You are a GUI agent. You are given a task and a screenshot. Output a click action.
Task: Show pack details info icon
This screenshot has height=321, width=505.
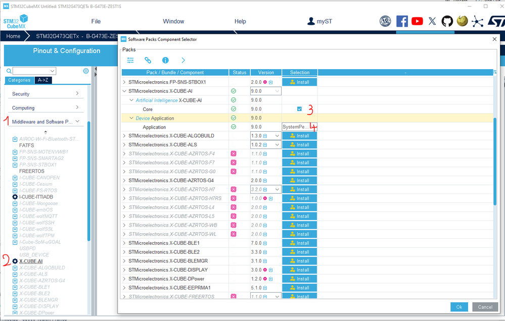click(165, 60)
